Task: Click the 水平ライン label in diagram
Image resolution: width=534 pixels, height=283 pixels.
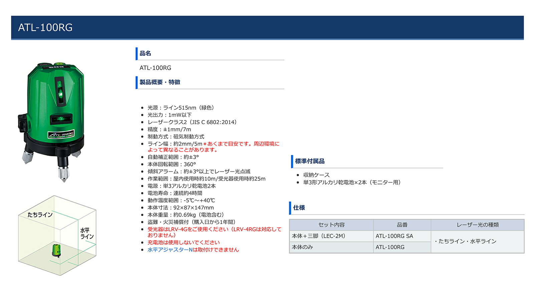Action: (x=87, y=233)
